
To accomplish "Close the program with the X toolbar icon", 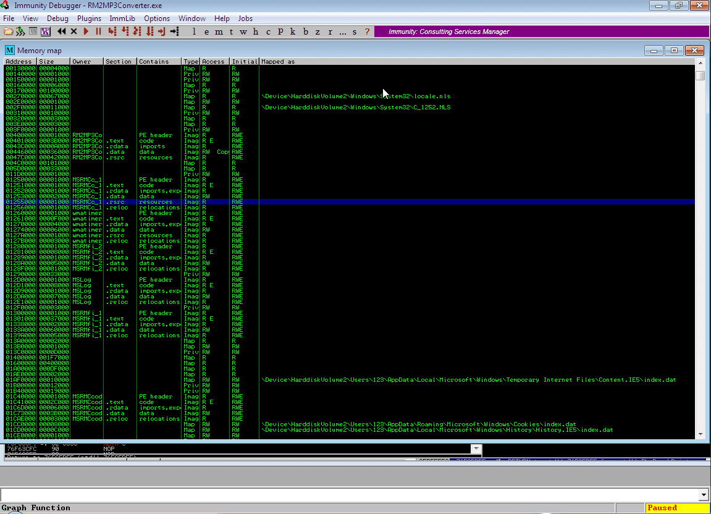I will click(74, 32).
